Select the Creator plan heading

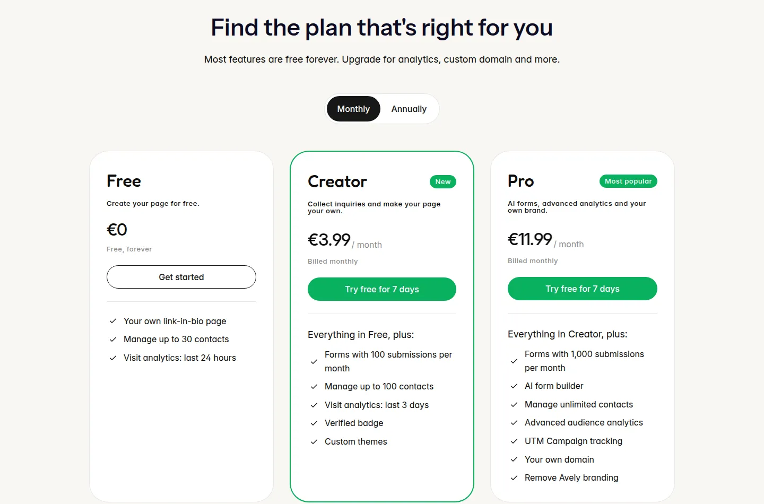(x=337, y=181)
